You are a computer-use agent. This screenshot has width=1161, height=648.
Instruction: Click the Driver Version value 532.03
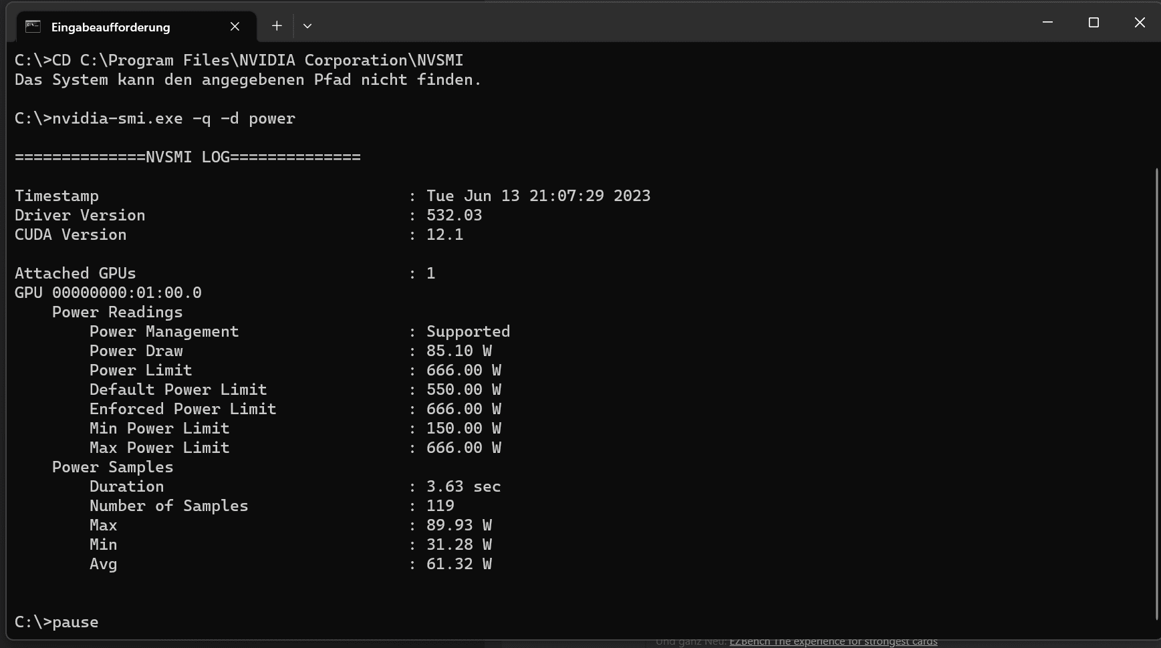[x=454, y=216]
